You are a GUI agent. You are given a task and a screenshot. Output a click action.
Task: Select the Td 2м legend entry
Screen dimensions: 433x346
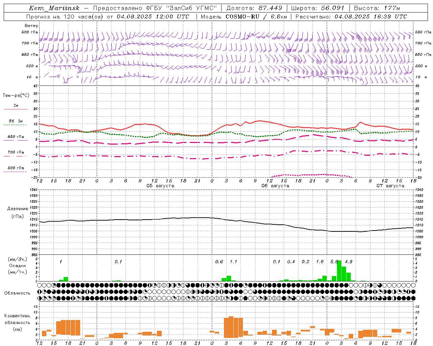tap(16, 121)
